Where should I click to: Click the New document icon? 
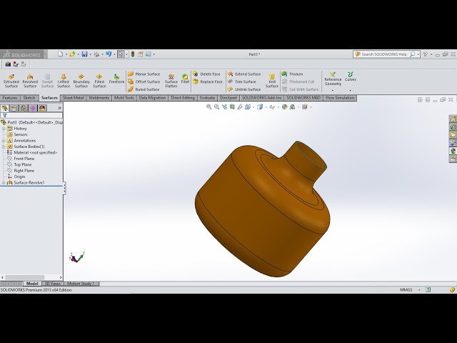[60, 54]
